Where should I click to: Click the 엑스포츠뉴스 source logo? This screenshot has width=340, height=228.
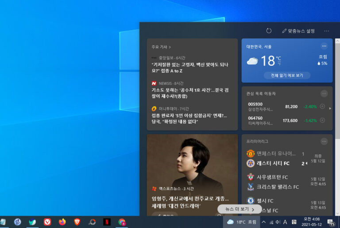[x=154, y=188]
